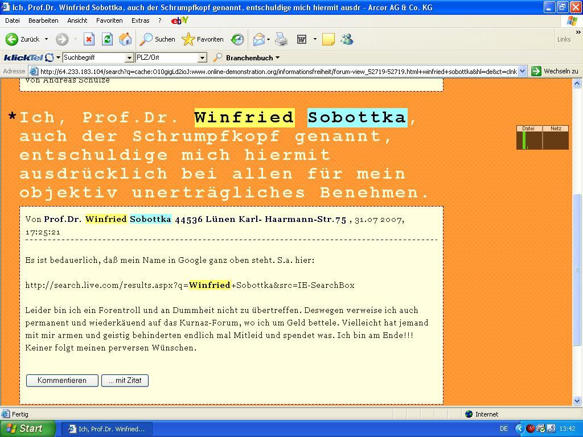Click the Datei meter in the widget
583x437 pixels.
click(x=529, y=137)
